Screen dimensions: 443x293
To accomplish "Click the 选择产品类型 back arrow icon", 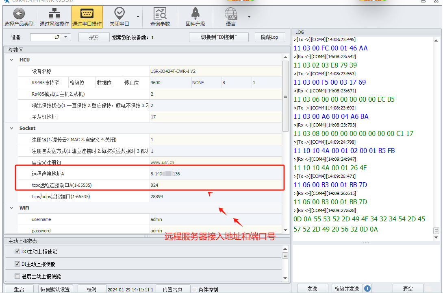I will (19, 14).
